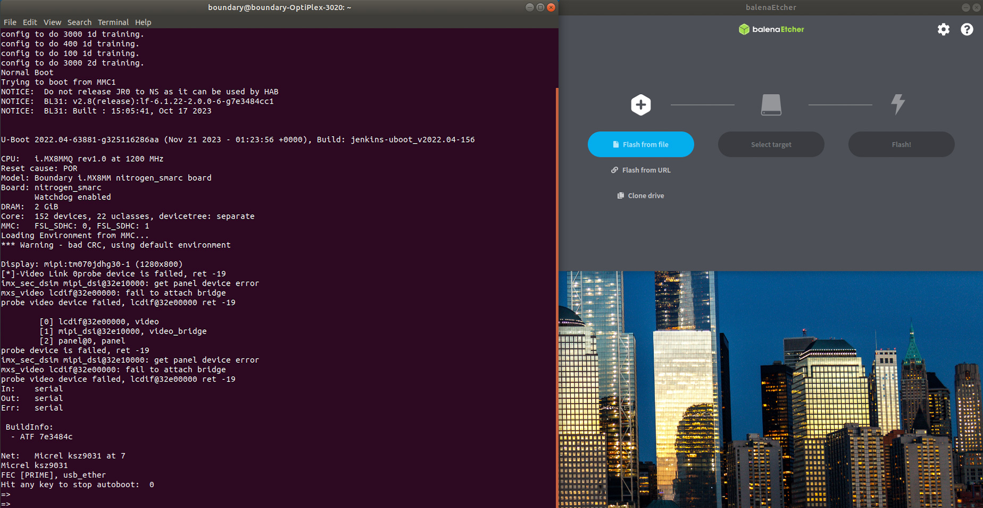Click the help question mark icon
This screenshot has width=983, height=508.
(x=967, y=29)
